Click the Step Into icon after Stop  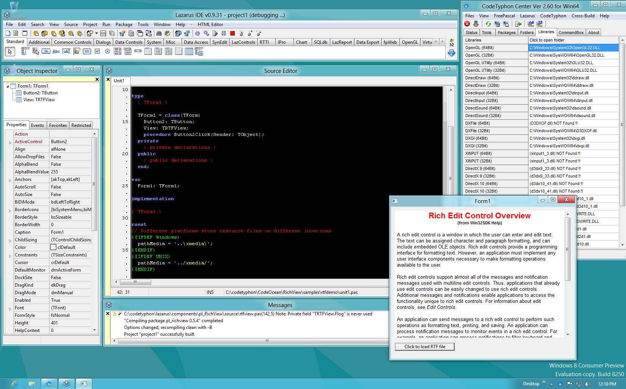tap(241, 33)
